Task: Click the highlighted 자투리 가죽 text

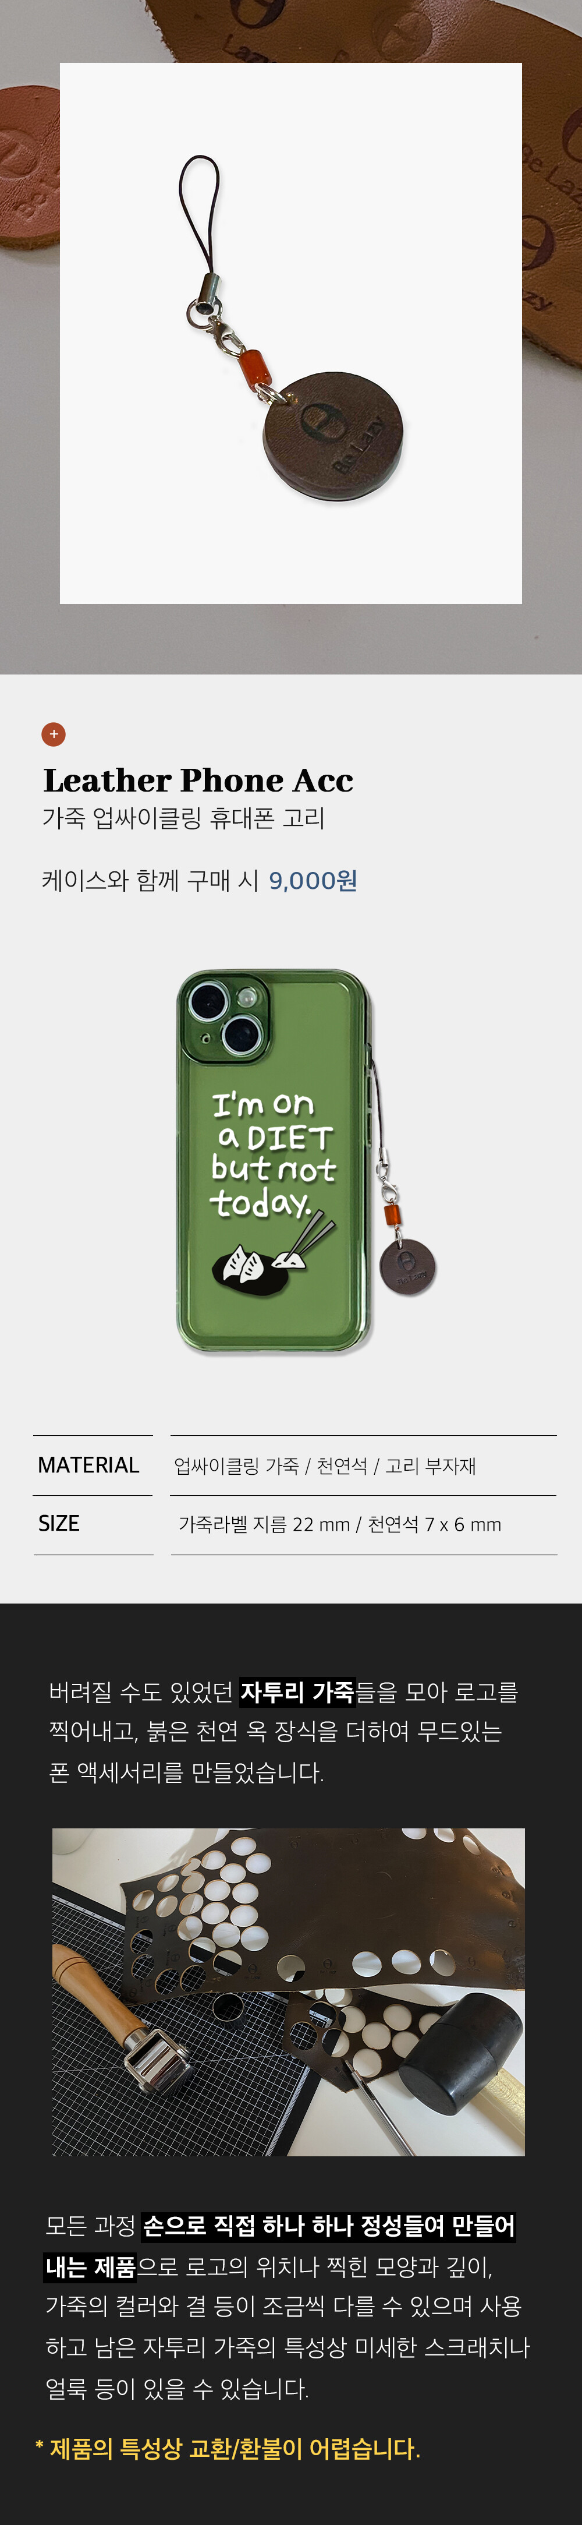Action: coord(297,1692)
